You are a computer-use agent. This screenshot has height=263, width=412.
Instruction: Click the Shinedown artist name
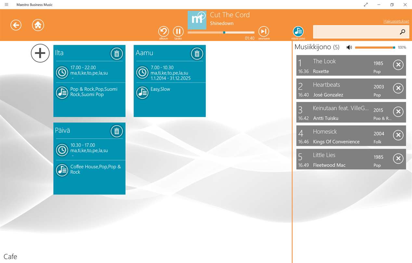pos(222,23)
